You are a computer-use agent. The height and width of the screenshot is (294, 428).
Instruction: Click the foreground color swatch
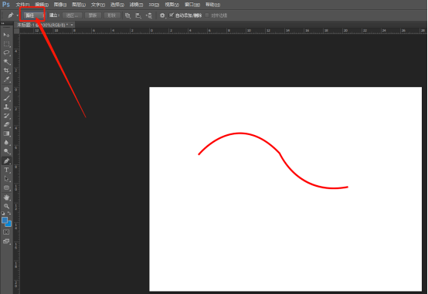[5, 221]
